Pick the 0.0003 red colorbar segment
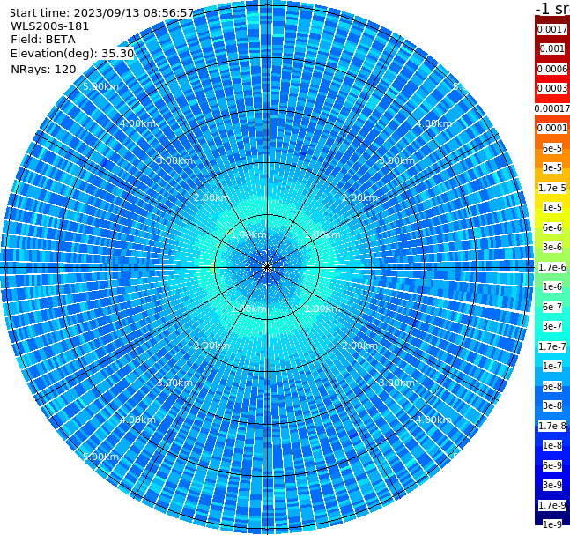Viewport: 570px width, 535px height. coord(552,88)
